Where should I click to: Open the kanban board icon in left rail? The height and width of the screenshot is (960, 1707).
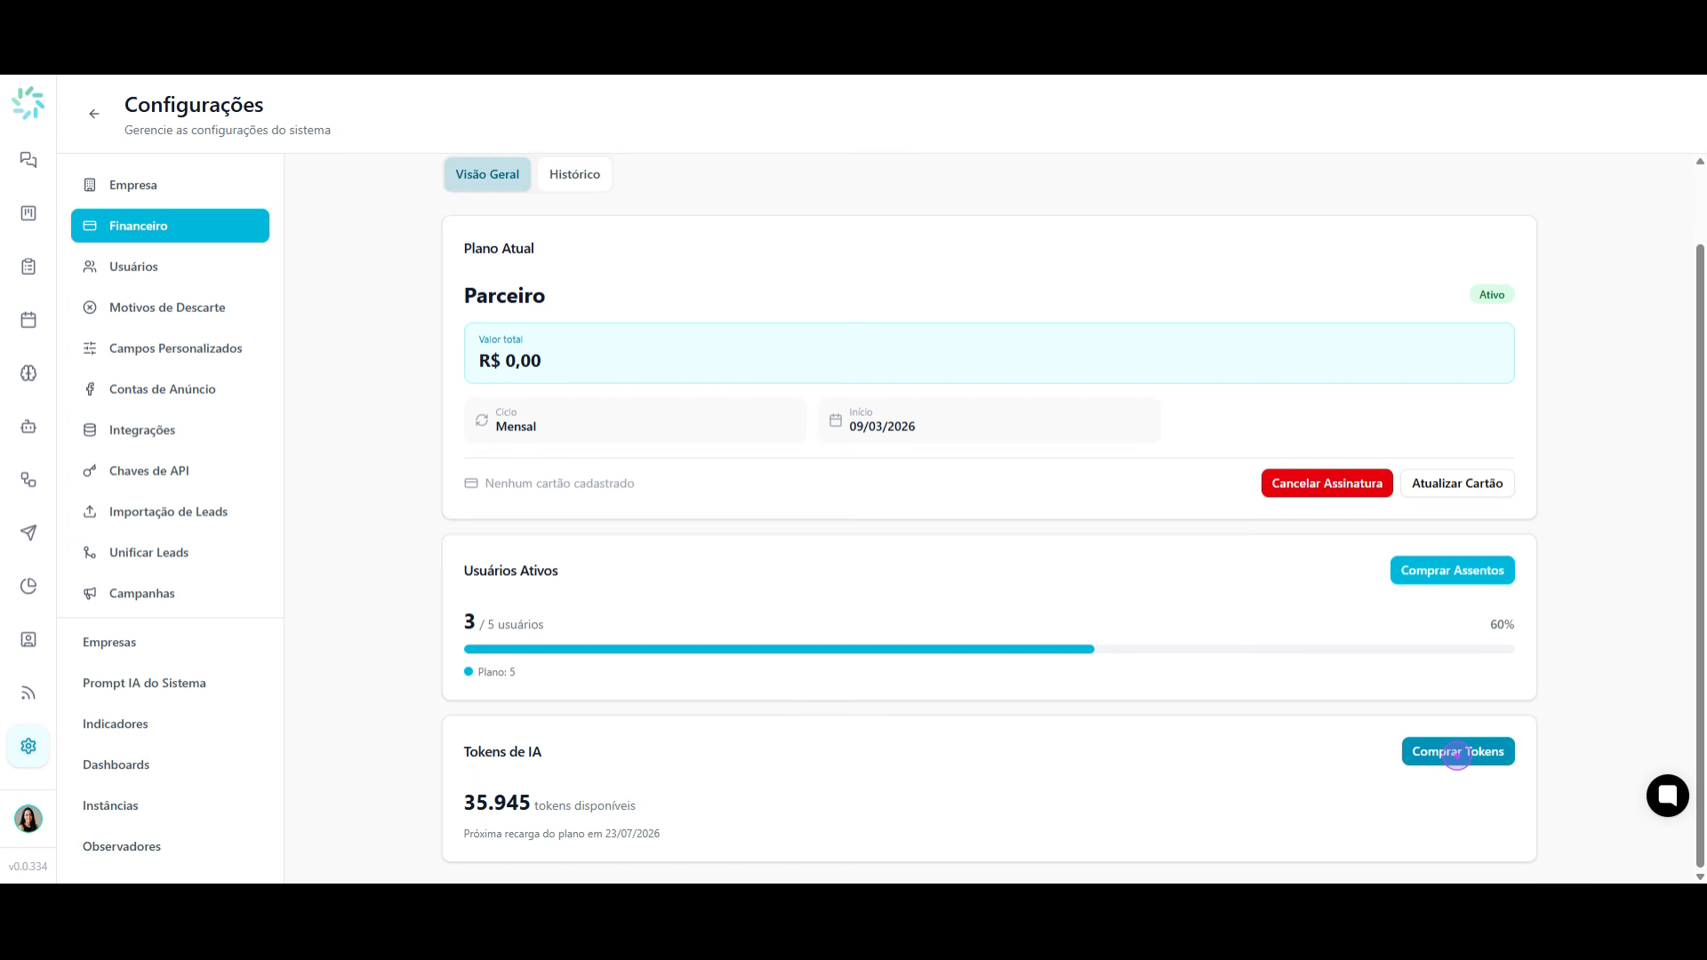(x=28, y=213)
